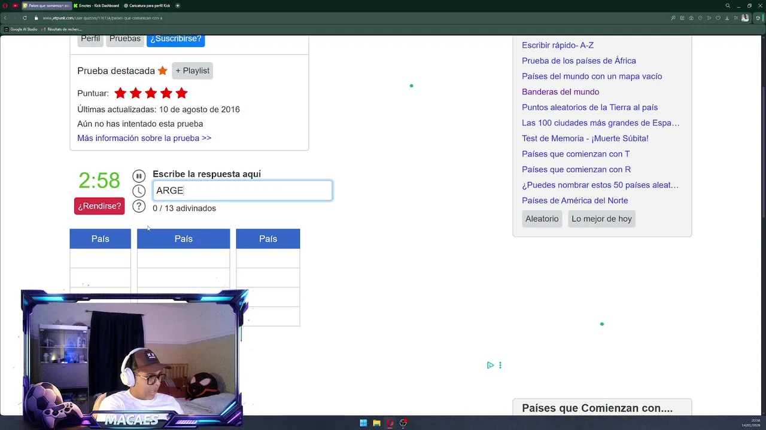Click the heart bookmark icon
This screenshot has width=766, height=430.
coord(718,18)
